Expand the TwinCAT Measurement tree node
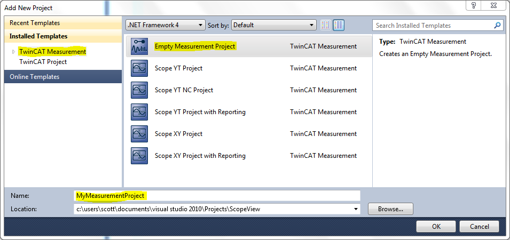Viewport: 510px width, 240px height. (x=13, y=52)
